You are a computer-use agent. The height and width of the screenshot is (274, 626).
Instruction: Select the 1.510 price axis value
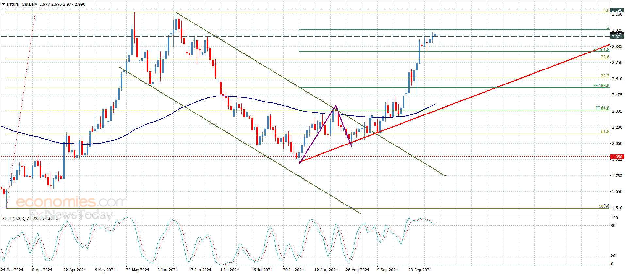pyautogui.click(x=617, y=208)
